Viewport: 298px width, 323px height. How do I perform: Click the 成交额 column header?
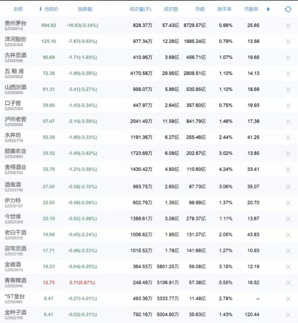pos(171,9)
